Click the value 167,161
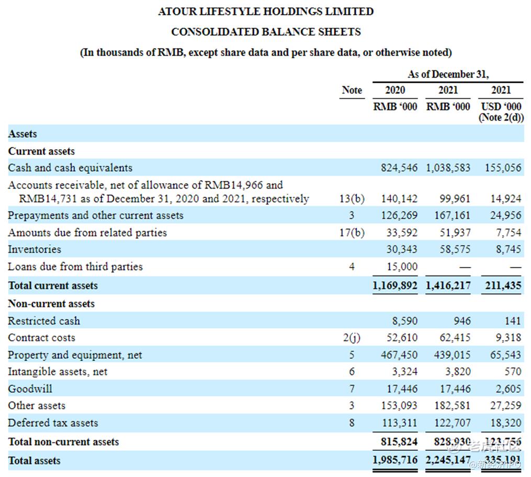The image size is (531, 477). click(452, 216)
